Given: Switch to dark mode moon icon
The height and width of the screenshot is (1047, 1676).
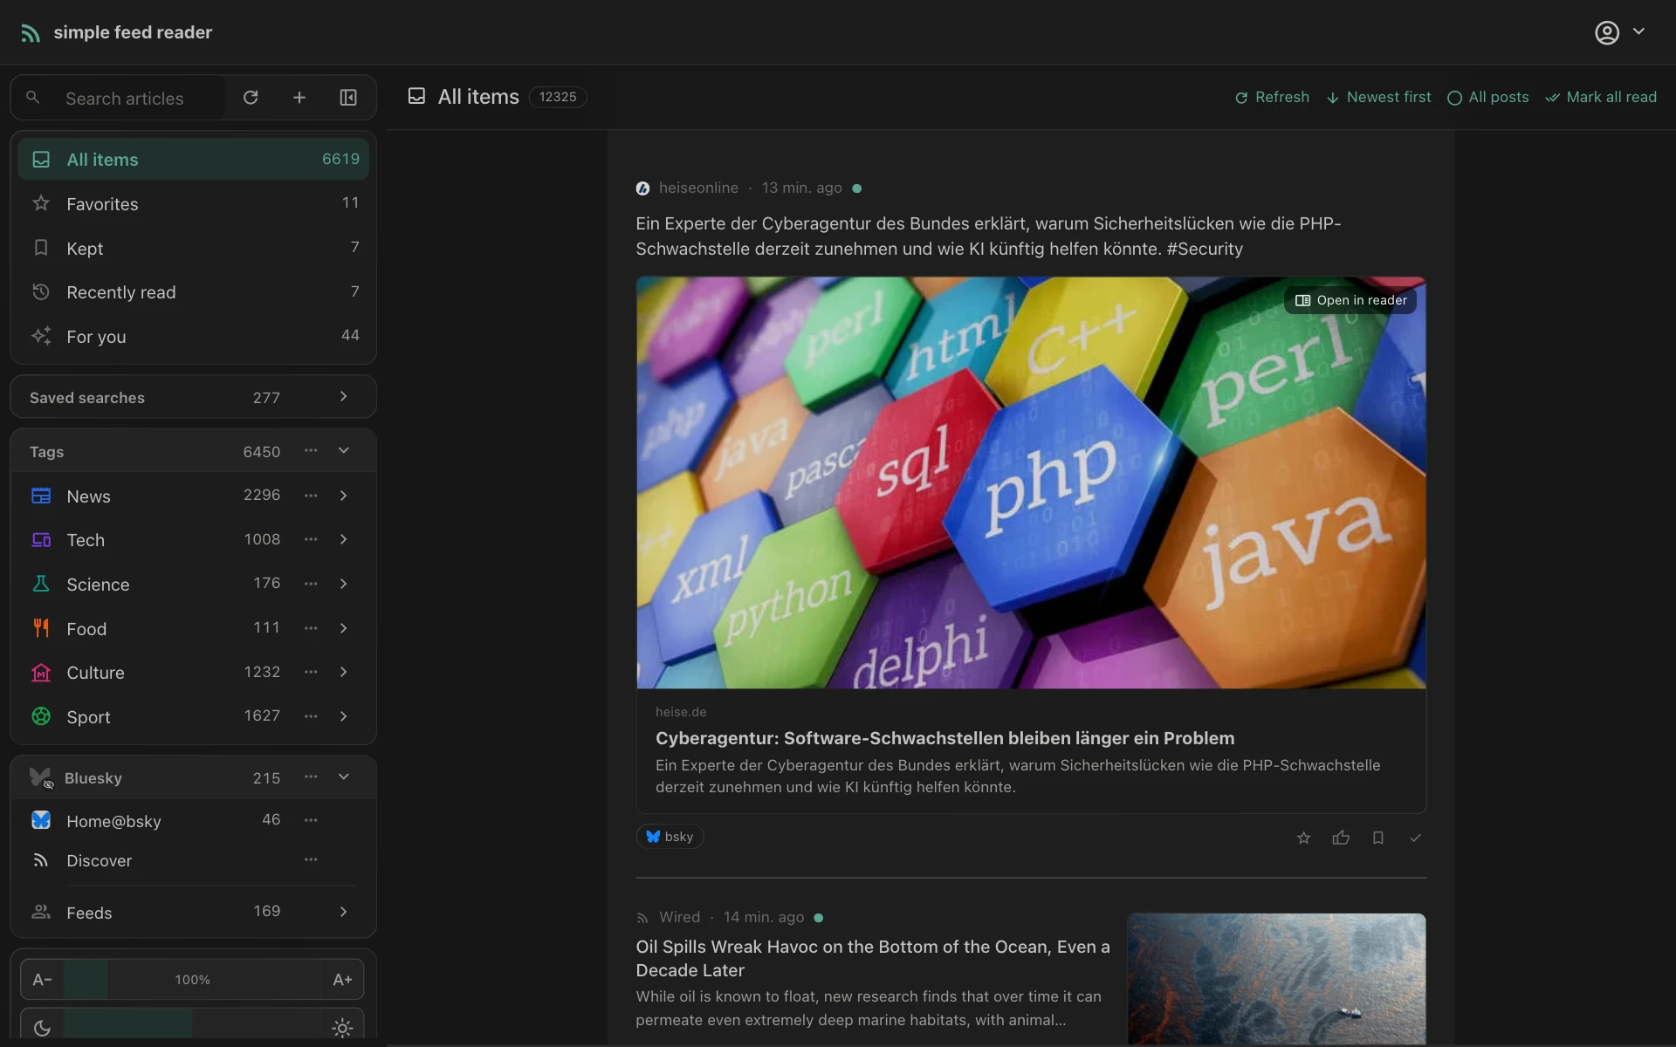Looking at the screenshot, I should pos(42,1028).
